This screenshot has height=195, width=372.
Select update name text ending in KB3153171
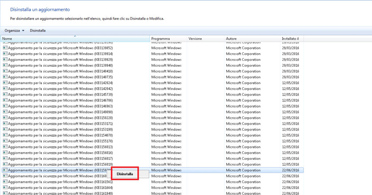pyautogui.click(x=61, y=124)
